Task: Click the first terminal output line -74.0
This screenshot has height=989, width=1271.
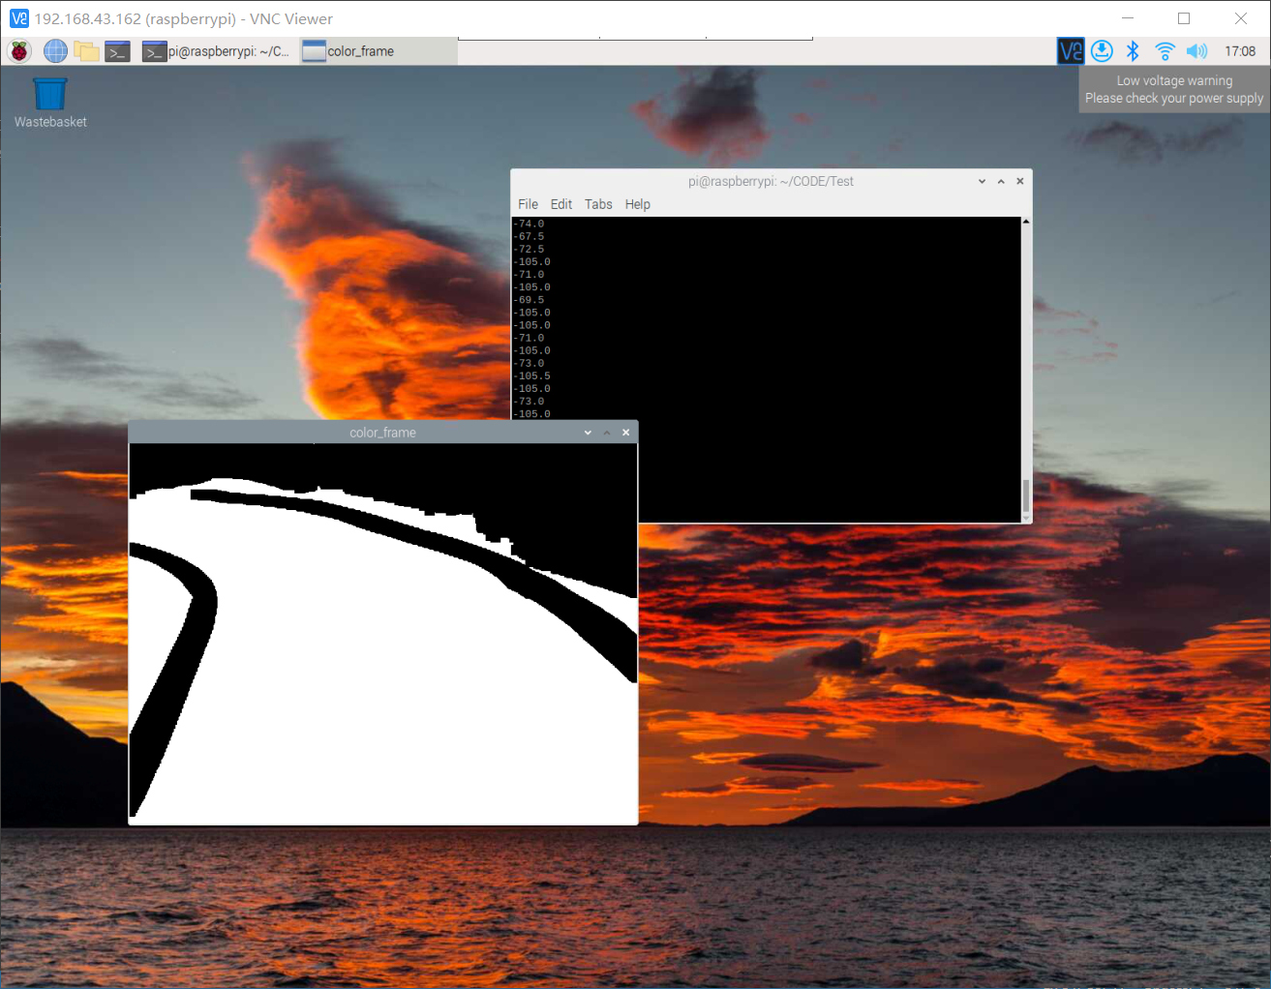Action: click(x=529, y=224)
